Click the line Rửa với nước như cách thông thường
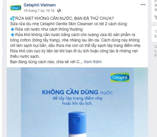This screenshot has width=157, height=137. click(x=49, y=29)
